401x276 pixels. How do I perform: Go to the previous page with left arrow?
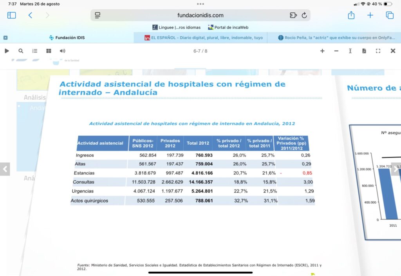[5, 169]
